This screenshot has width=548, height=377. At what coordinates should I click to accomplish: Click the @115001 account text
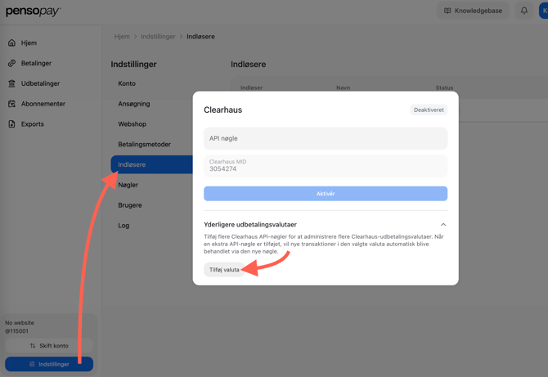pos(17,331)
